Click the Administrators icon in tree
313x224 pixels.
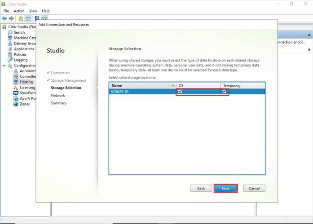tap(16, 71)
